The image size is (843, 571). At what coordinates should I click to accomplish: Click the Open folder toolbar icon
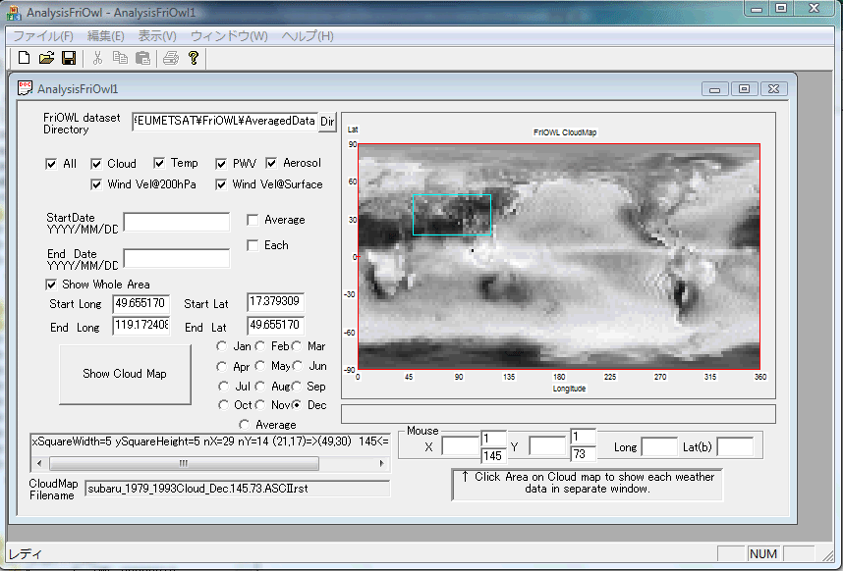[x=46, y=59]
